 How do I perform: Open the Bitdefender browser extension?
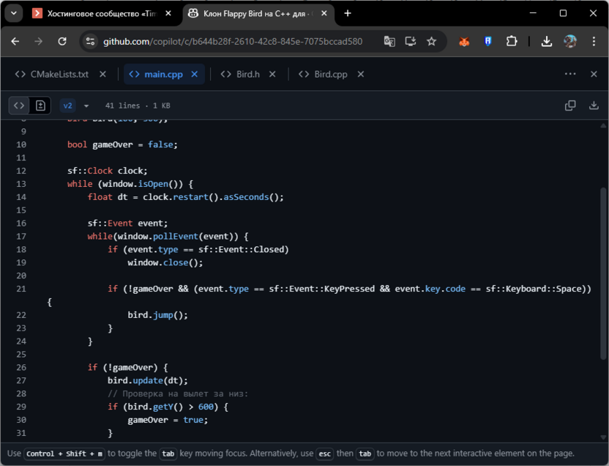(487, 42)
